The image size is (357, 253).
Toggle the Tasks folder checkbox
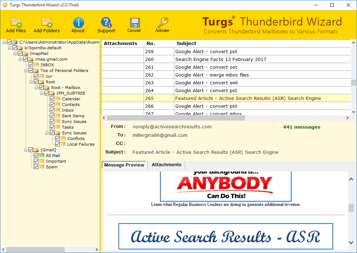[52, 127]
